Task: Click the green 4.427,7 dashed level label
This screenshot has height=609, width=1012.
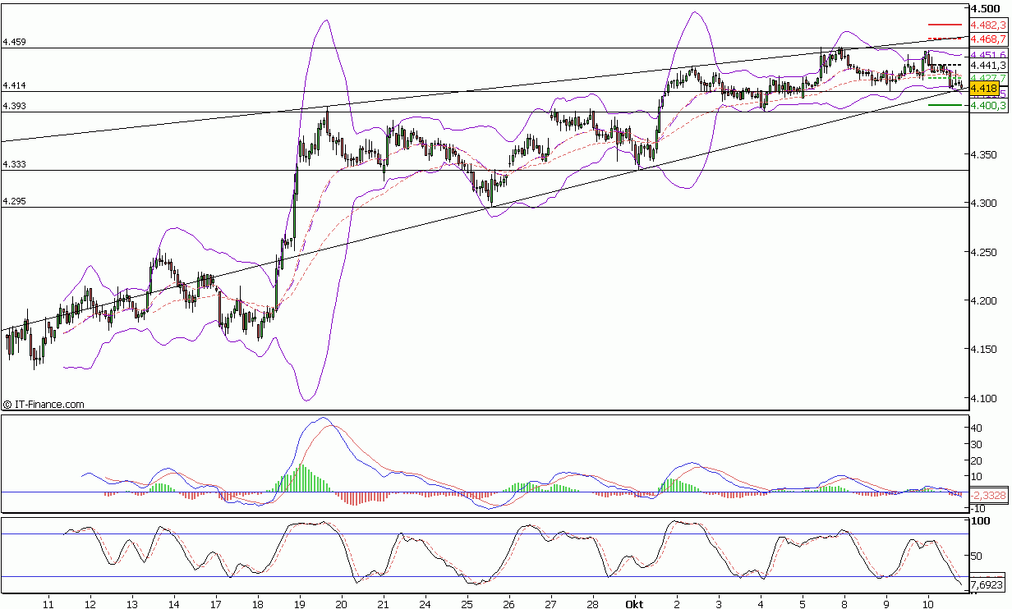Action: click(987, 76)
